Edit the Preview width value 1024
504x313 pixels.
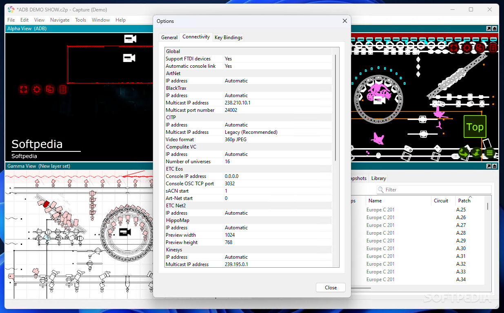278,235
